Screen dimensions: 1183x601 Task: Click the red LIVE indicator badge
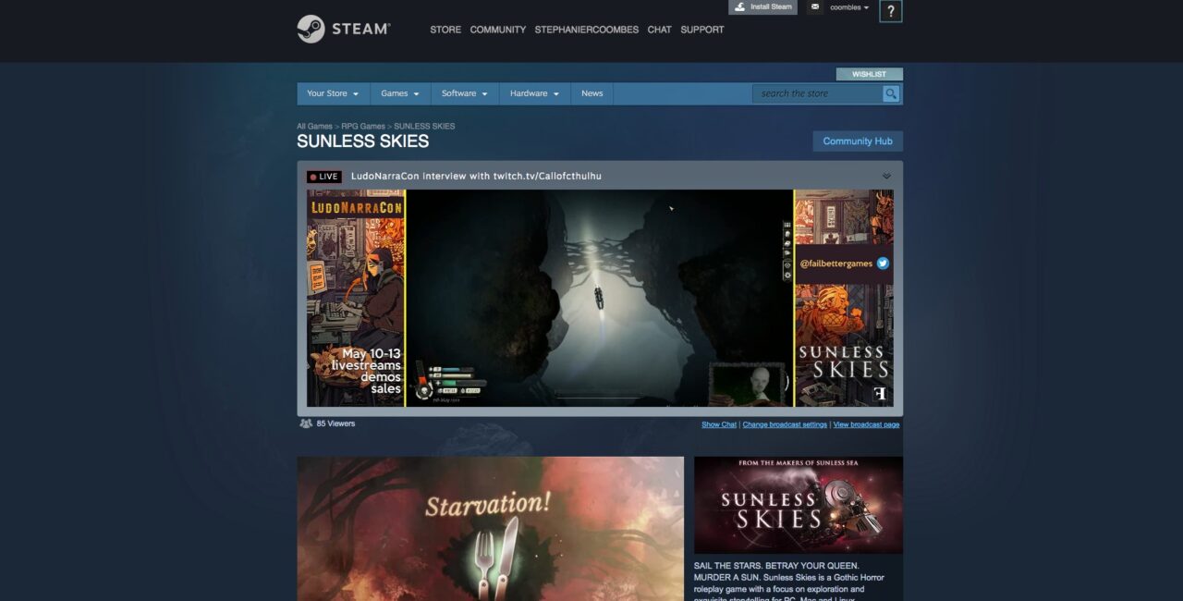point(324,177)
